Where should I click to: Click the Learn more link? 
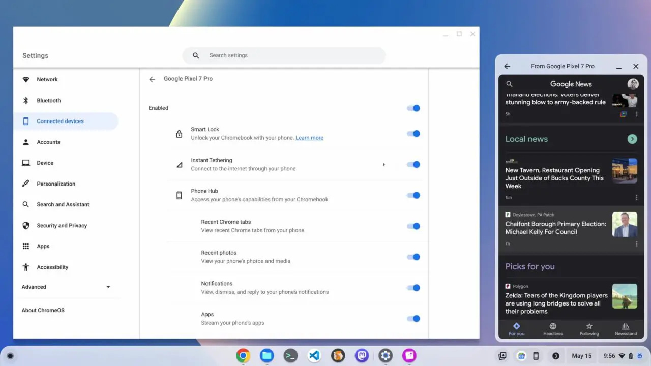[309, 138]
